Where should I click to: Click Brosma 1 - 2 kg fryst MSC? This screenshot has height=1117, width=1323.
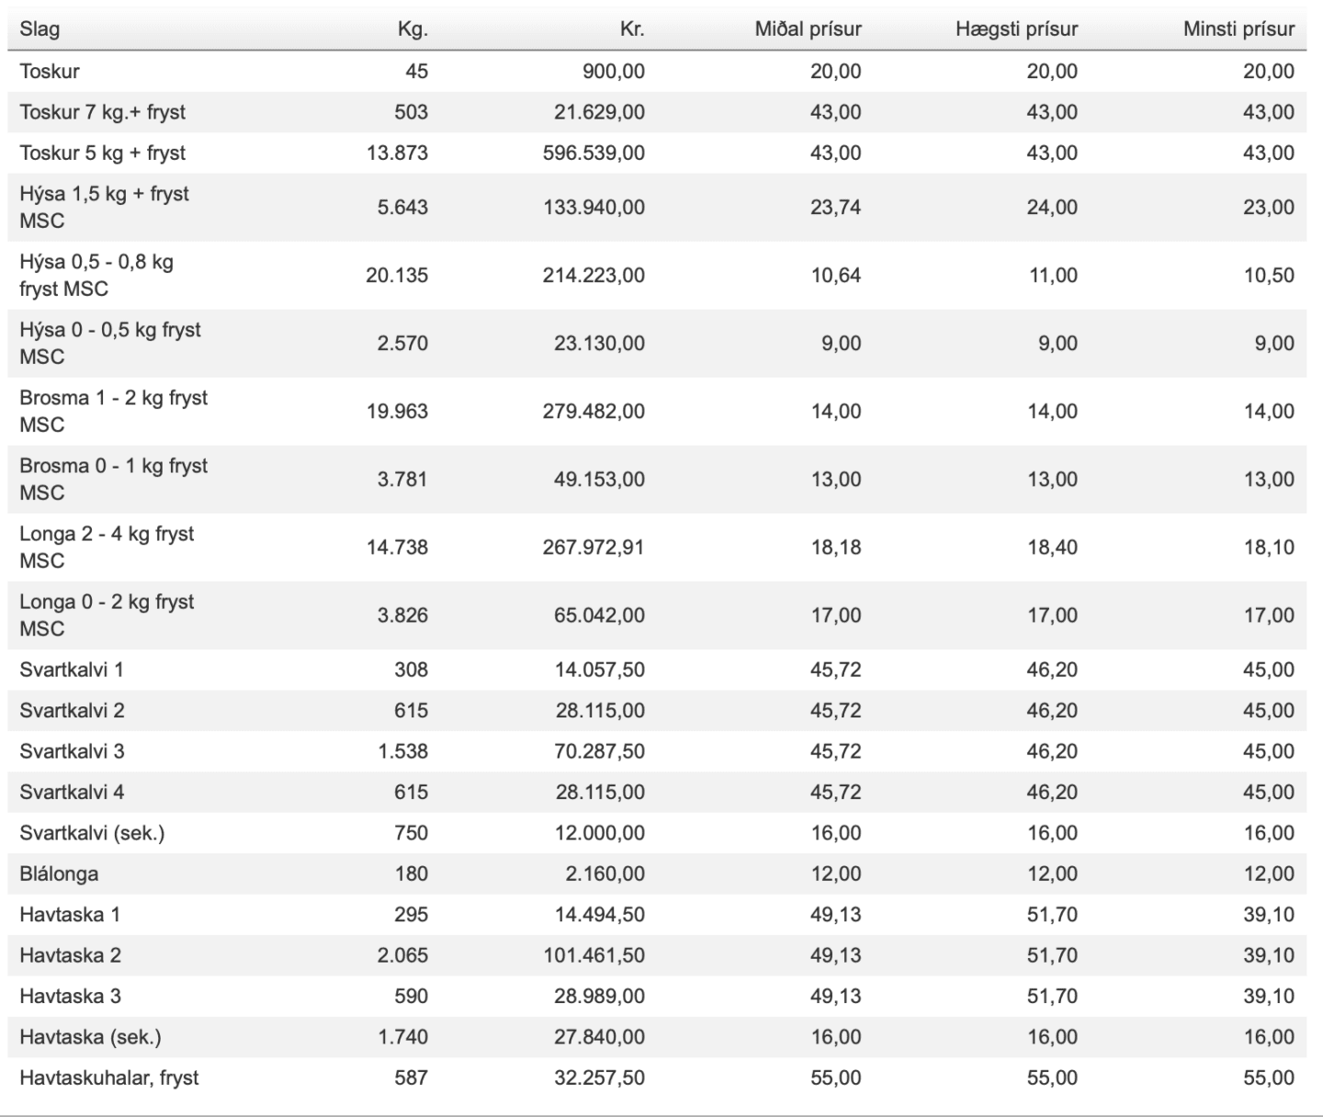tap(113, 411)
